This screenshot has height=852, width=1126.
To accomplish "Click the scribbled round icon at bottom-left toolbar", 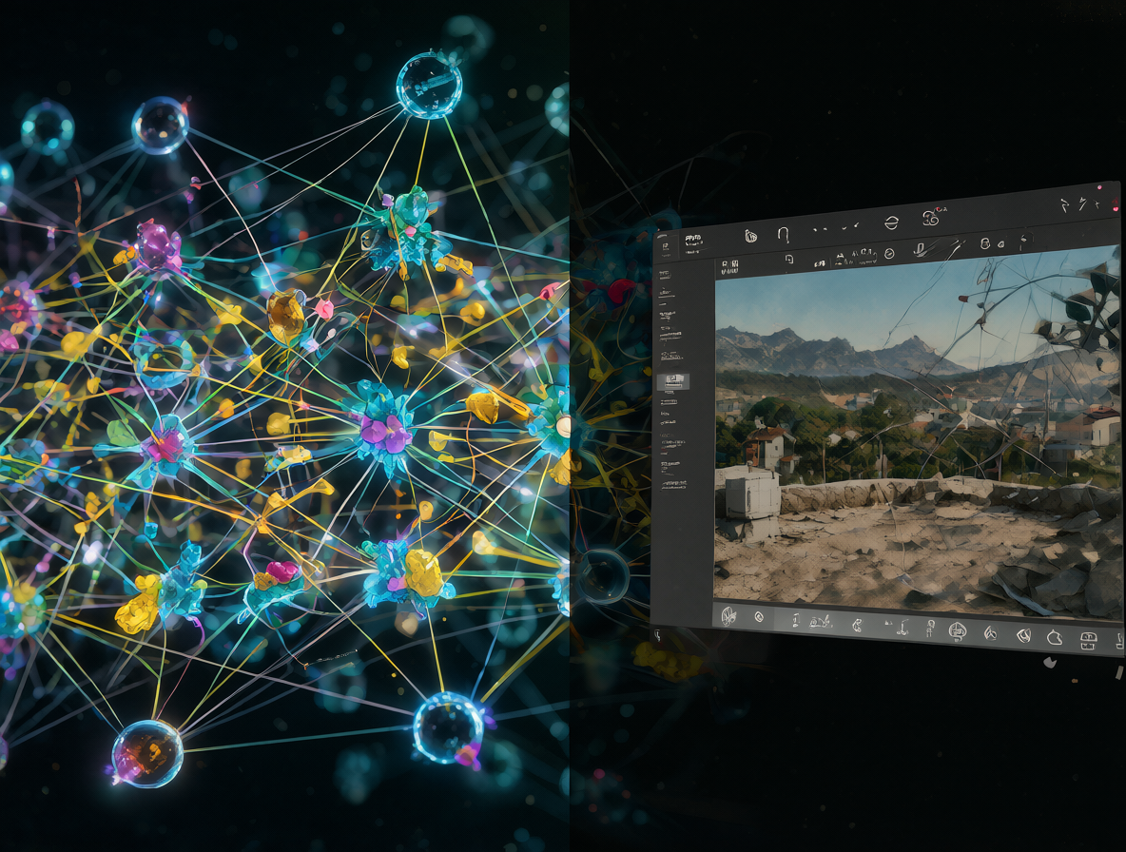I will tap(728, 616).
